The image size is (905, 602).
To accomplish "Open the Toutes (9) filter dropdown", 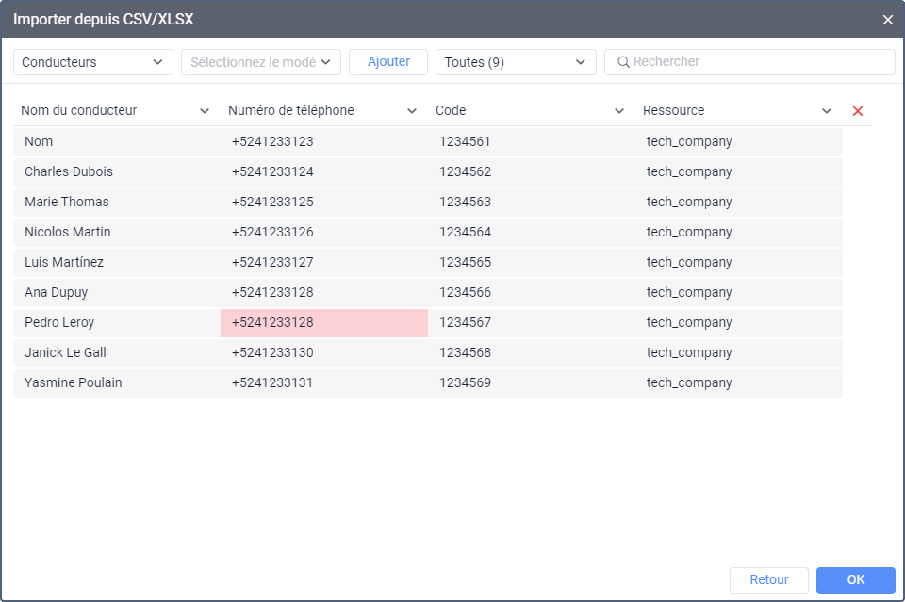I will coord(516,62).
